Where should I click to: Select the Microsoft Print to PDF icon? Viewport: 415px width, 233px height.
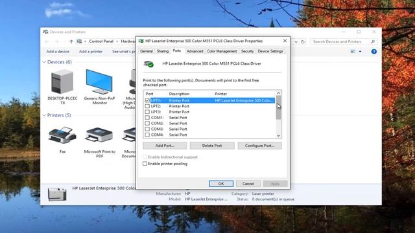coord(99,135)
